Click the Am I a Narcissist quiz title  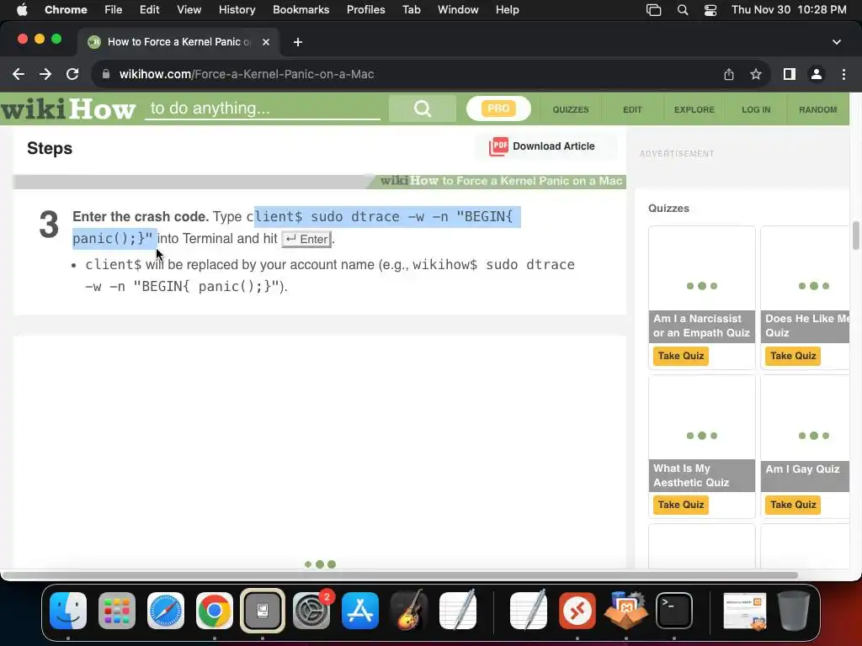click(701, 326)
